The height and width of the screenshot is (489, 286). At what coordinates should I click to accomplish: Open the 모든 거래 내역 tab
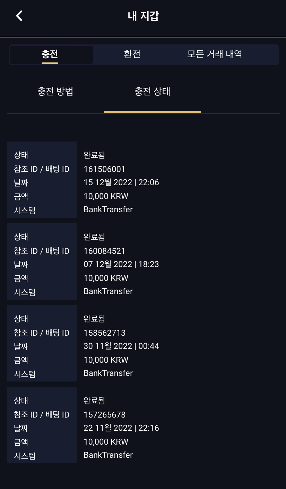click(215, 54)
